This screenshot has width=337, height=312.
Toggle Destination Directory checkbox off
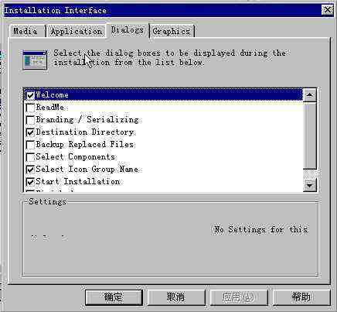click(x=30, y=132)
